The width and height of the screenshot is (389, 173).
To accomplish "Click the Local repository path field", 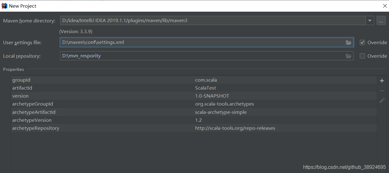I will tap(202, 56).
